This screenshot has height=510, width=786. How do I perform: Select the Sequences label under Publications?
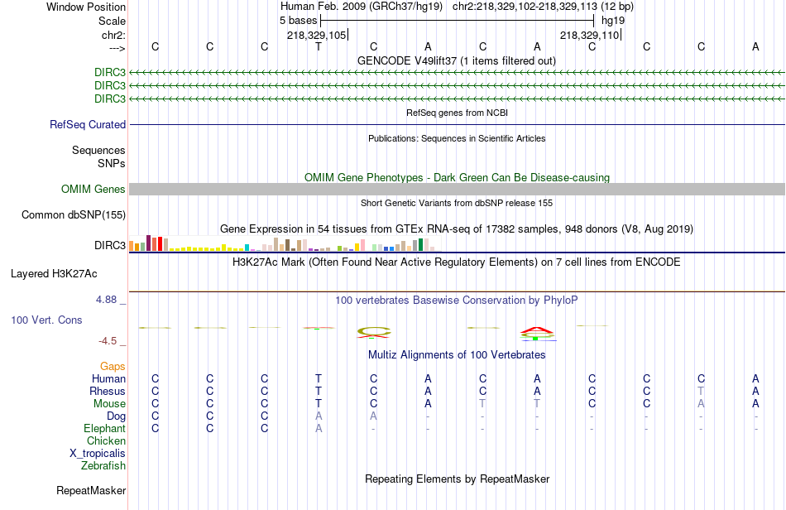click(x=98, y=150)
